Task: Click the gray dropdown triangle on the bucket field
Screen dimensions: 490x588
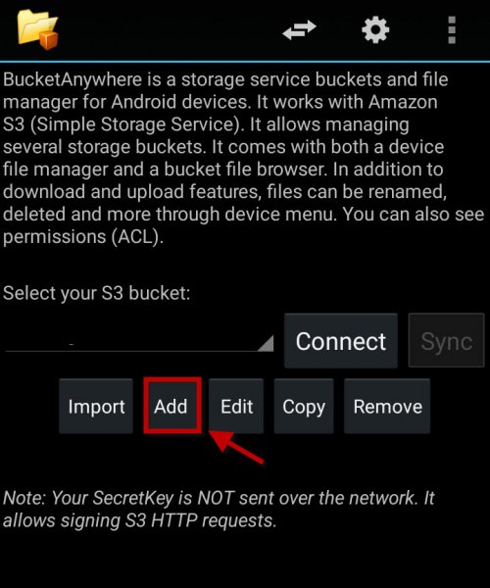Action: (x=267, y=344)
